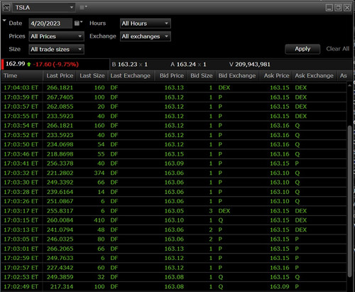The height and width of the screenshot is (292, 355).
Task: Open the Exchange dropdown showing All exchanges
Action: click(x=146, y=36)
